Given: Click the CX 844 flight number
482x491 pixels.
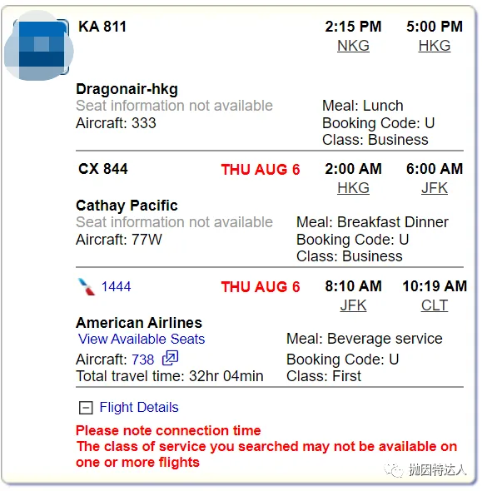Looking at the screenshot, I should [103, 169].
